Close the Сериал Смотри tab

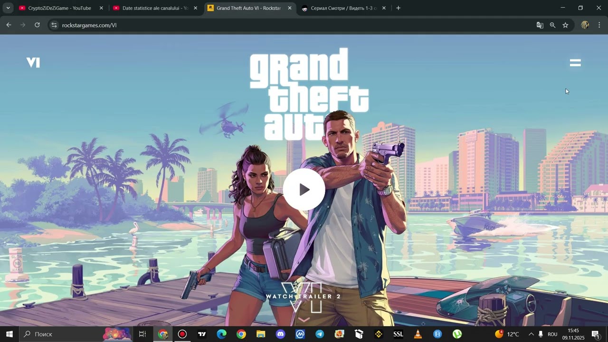[x=384, y=8]
